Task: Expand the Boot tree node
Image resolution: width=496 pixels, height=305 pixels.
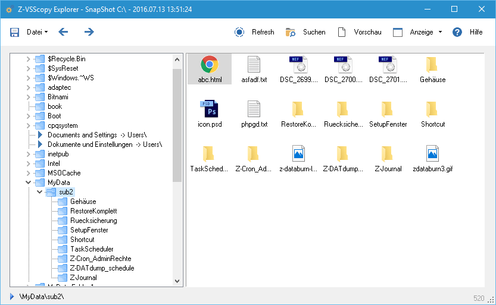Action: 28,116
